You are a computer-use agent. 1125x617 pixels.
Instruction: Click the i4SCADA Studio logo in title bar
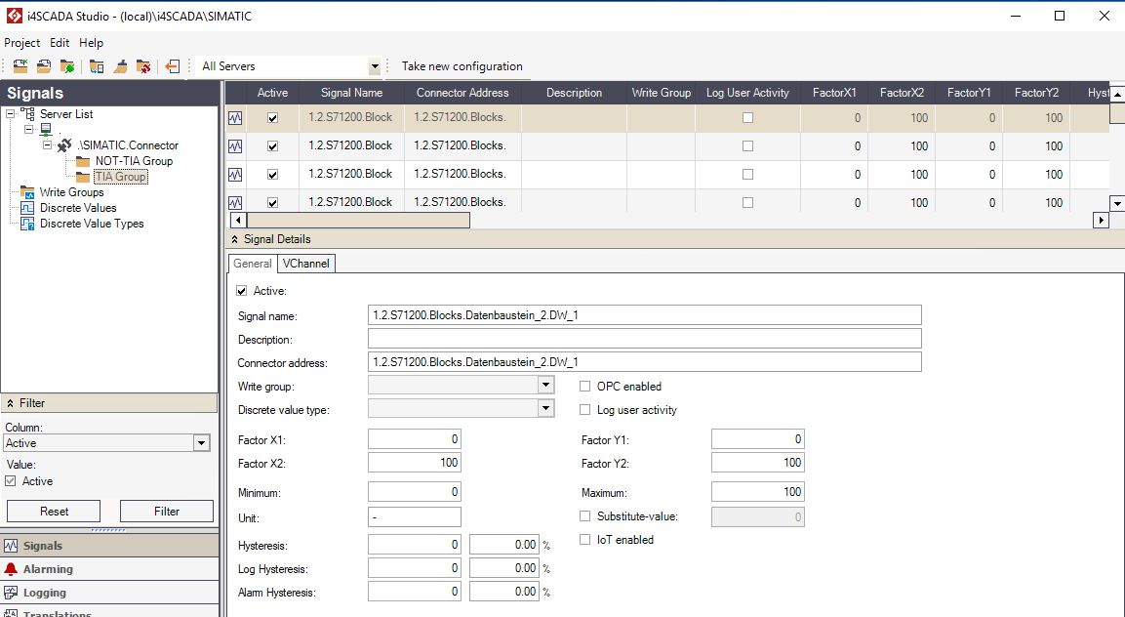pos(14,16)
